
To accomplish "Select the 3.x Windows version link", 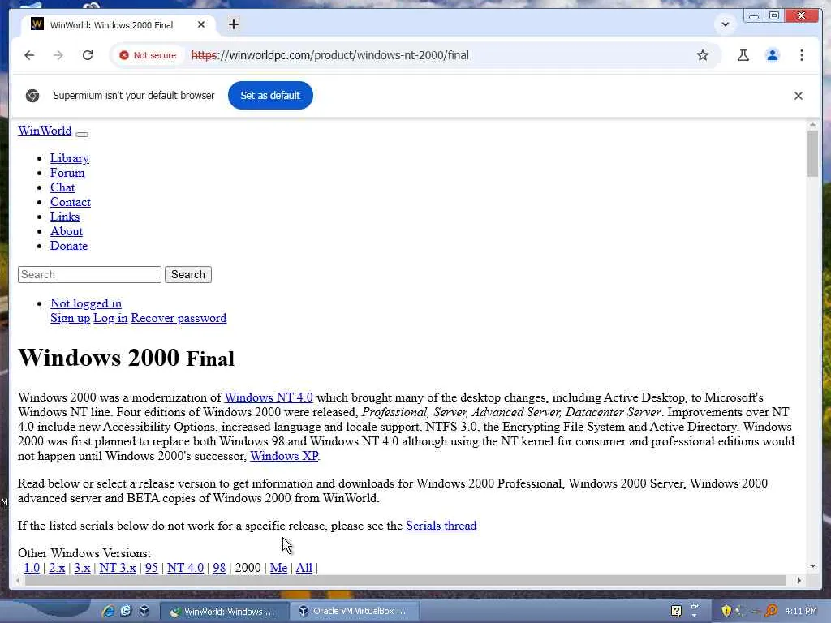I will coord(82,567).
